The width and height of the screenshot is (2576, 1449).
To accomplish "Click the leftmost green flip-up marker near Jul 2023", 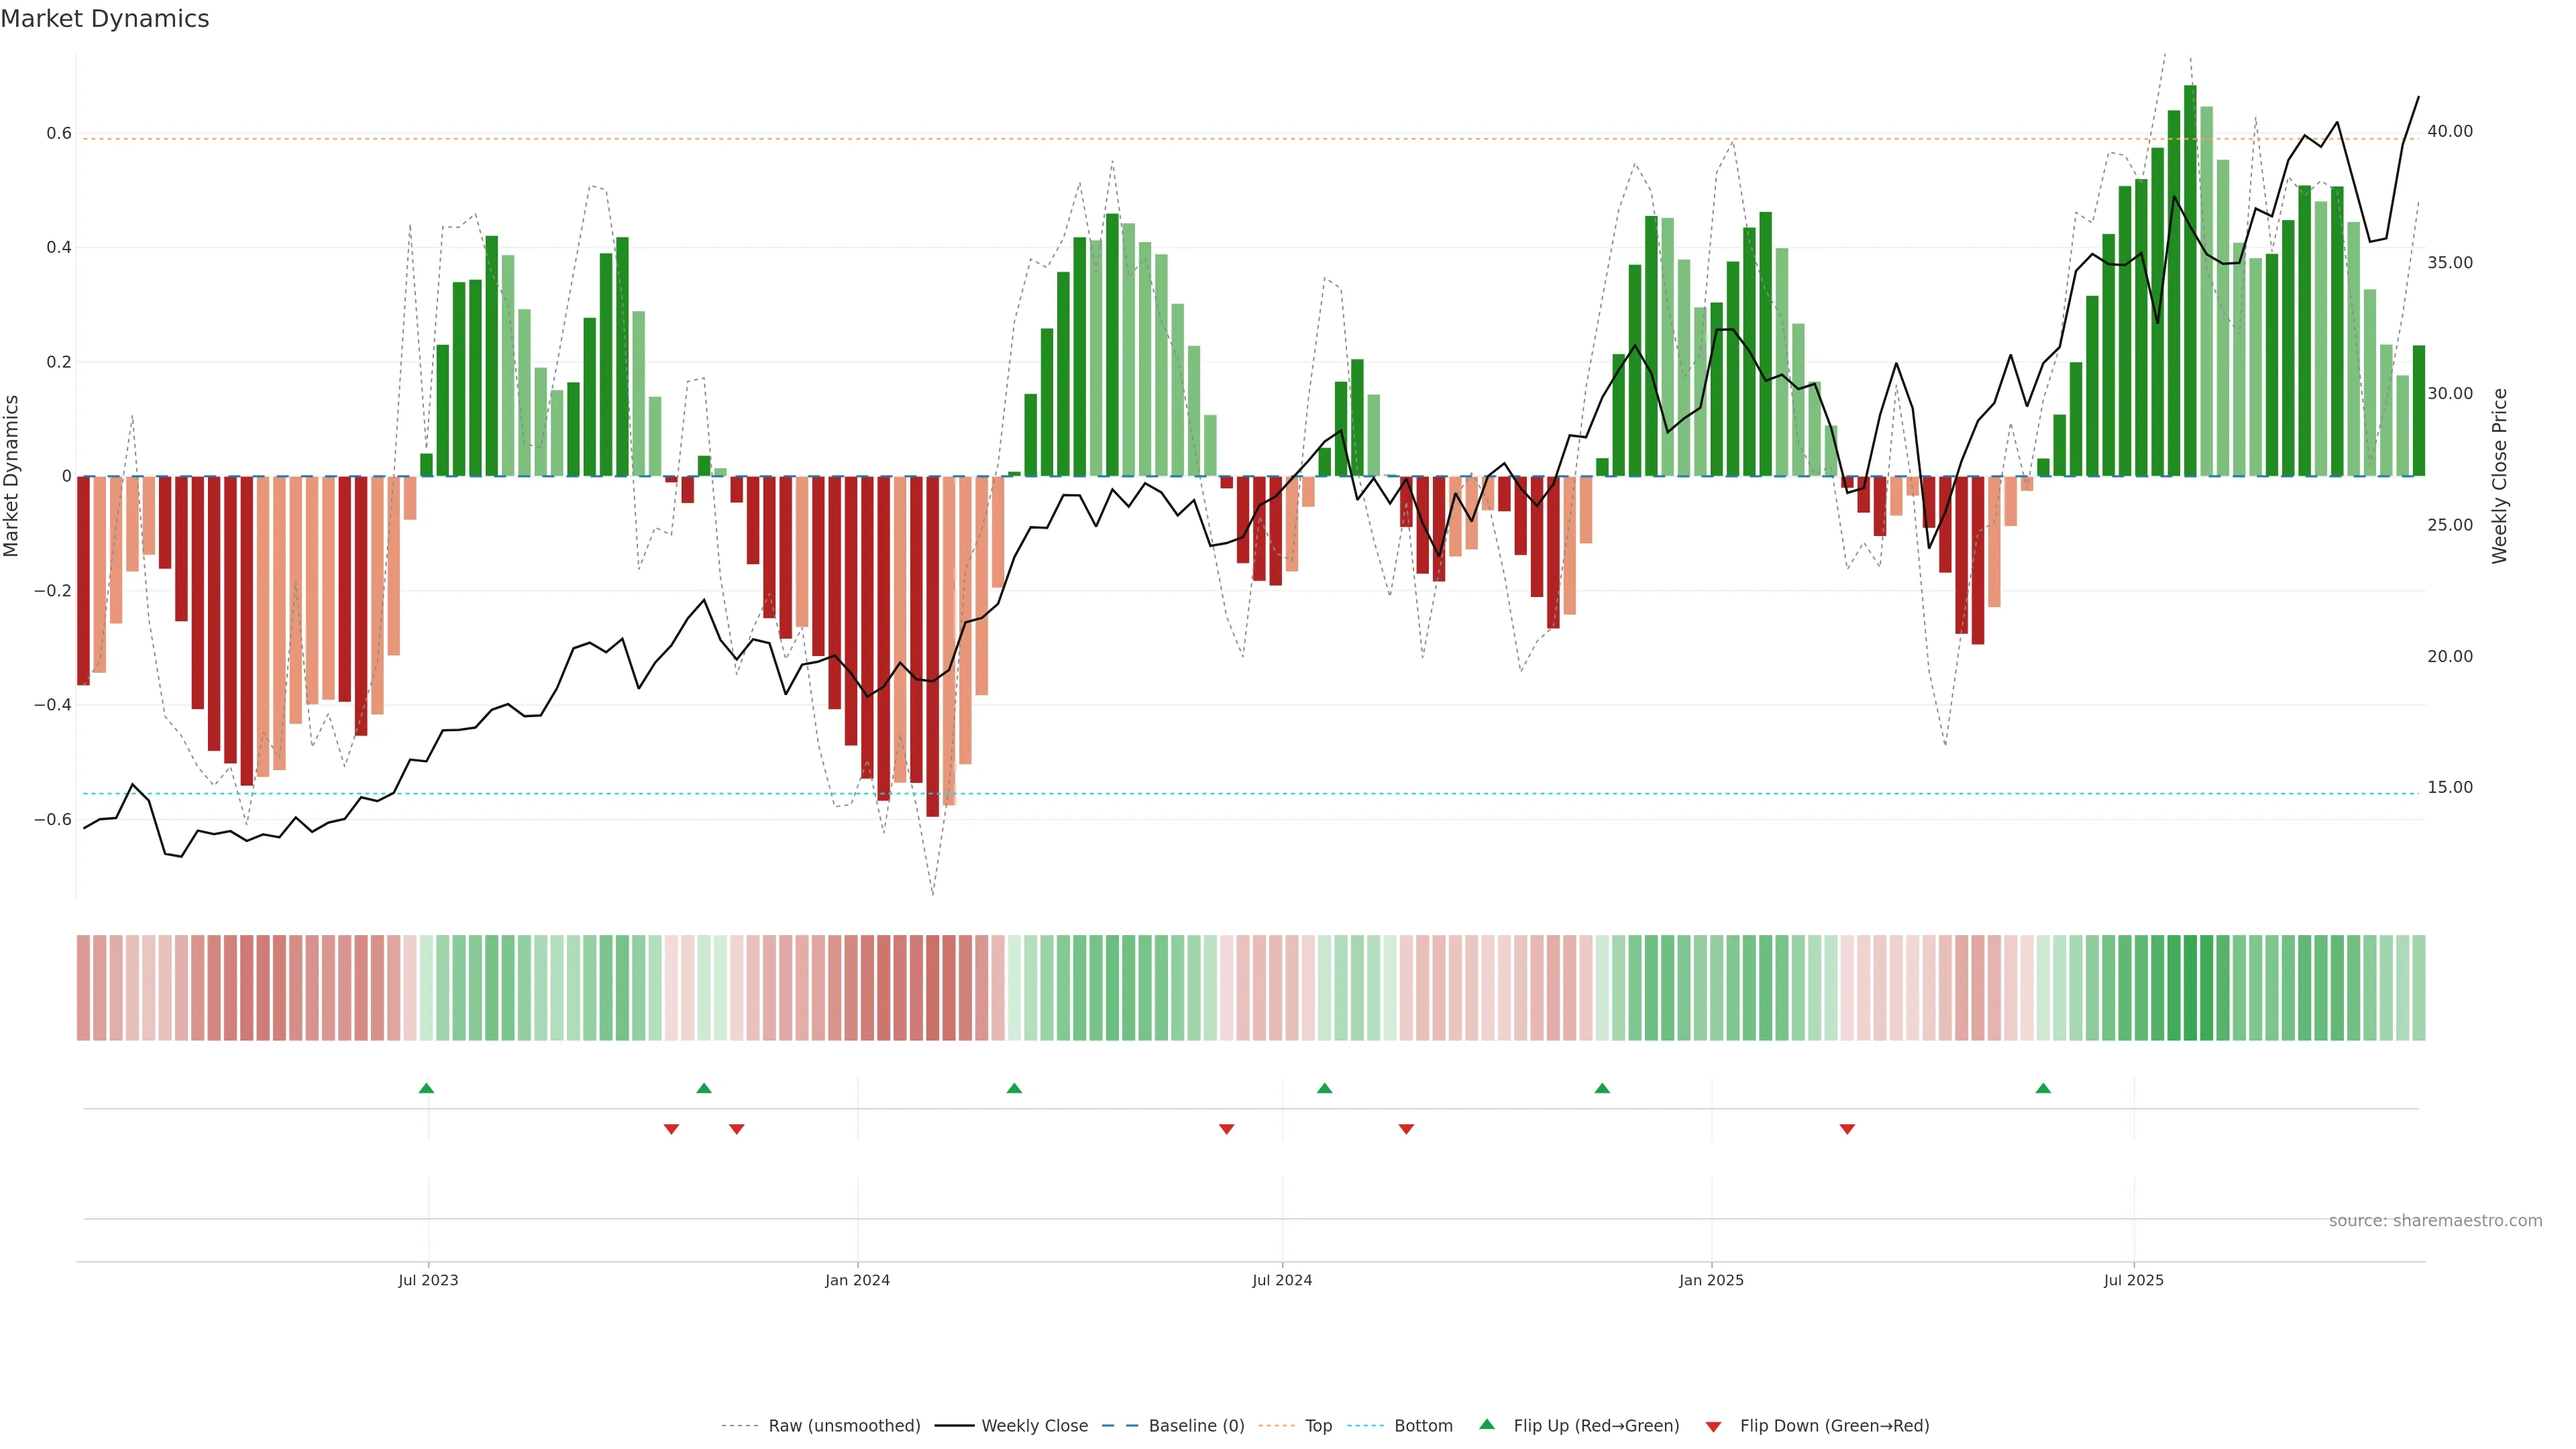I will (x=426, y=1088).
